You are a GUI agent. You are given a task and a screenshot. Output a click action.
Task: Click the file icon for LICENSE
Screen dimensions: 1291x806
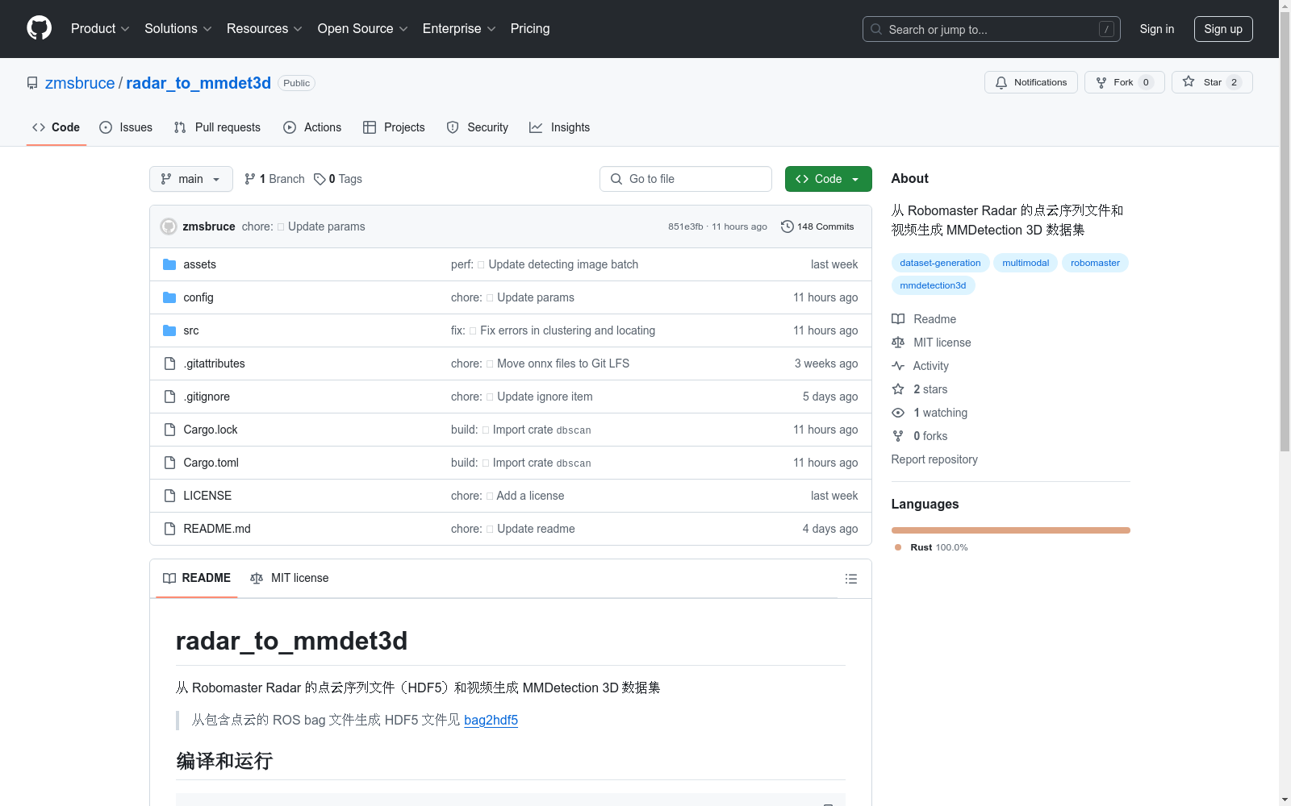[169, 496]
